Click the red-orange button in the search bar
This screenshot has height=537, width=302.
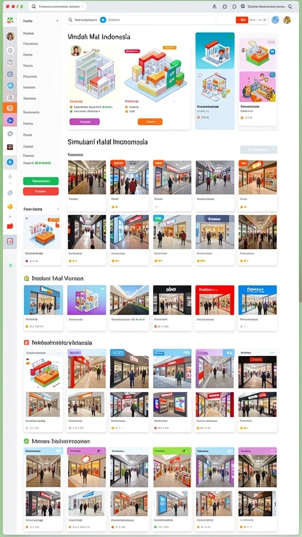click(242, 20)
